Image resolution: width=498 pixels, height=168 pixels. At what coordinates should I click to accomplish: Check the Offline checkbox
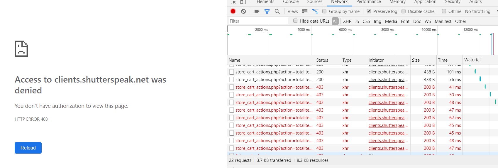[x=444, y=11]
